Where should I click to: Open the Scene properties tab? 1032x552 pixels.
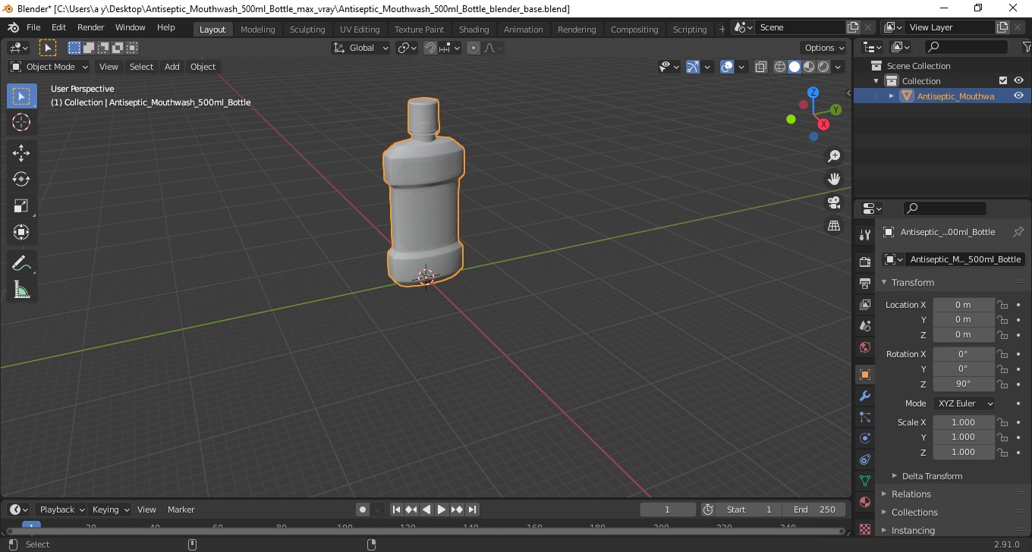tap(864, 326)
